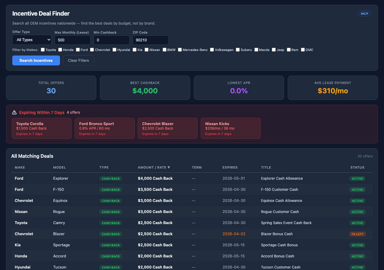Click the orange 7d LEFT badge on the Blazer row

357,234
